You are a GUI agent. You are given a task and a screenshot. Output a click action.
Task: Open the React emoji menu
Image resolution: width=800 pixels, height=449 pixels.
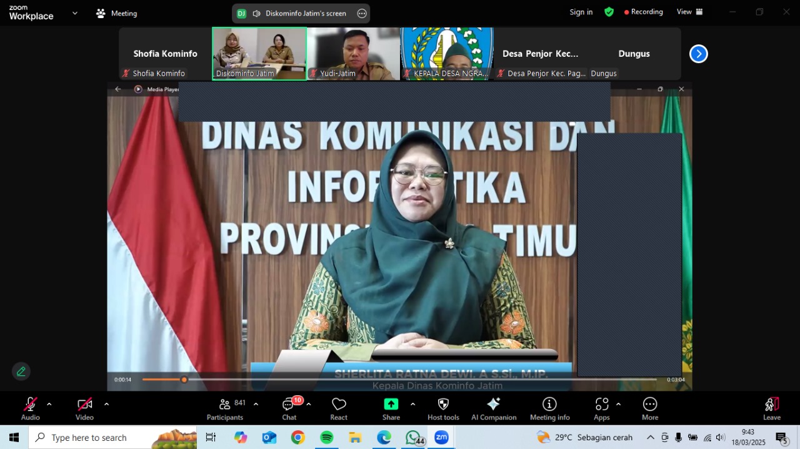[339, 408]
